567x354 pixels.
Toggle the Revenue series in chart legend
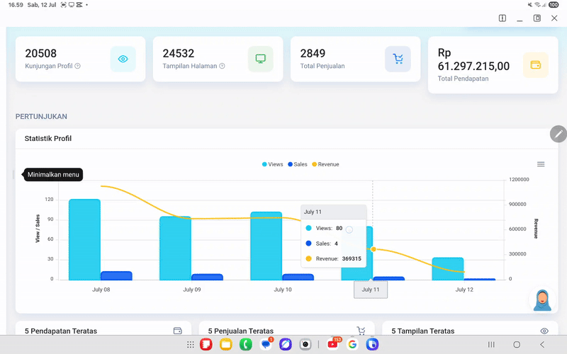[x=325, y=164]
